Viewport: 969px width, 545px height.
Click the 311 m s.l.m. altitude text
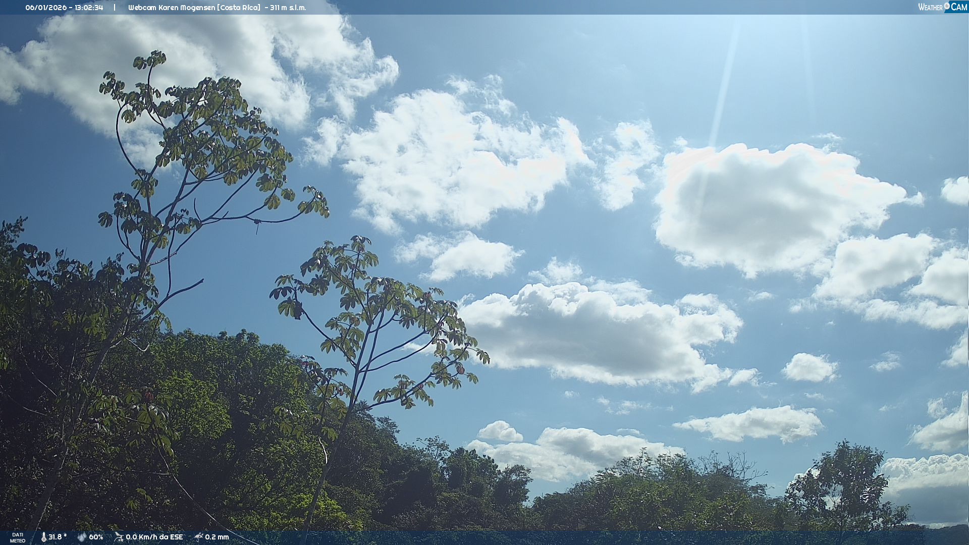point(288,8)
